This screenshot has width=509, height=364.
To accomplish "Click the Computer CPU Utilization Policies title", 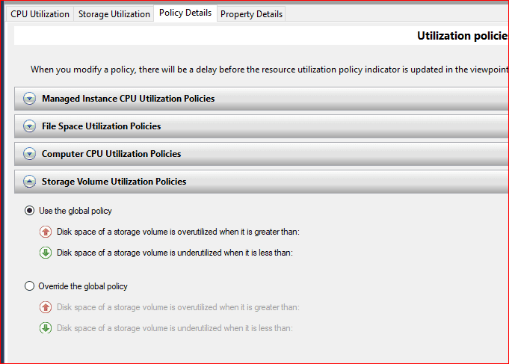I will pyautogui.click(x=111, y=154).
